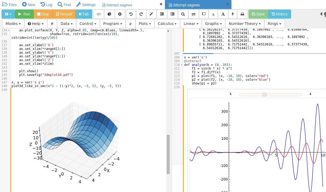Open the Control dropdown

pyautogui.click(x=88, y=24)
